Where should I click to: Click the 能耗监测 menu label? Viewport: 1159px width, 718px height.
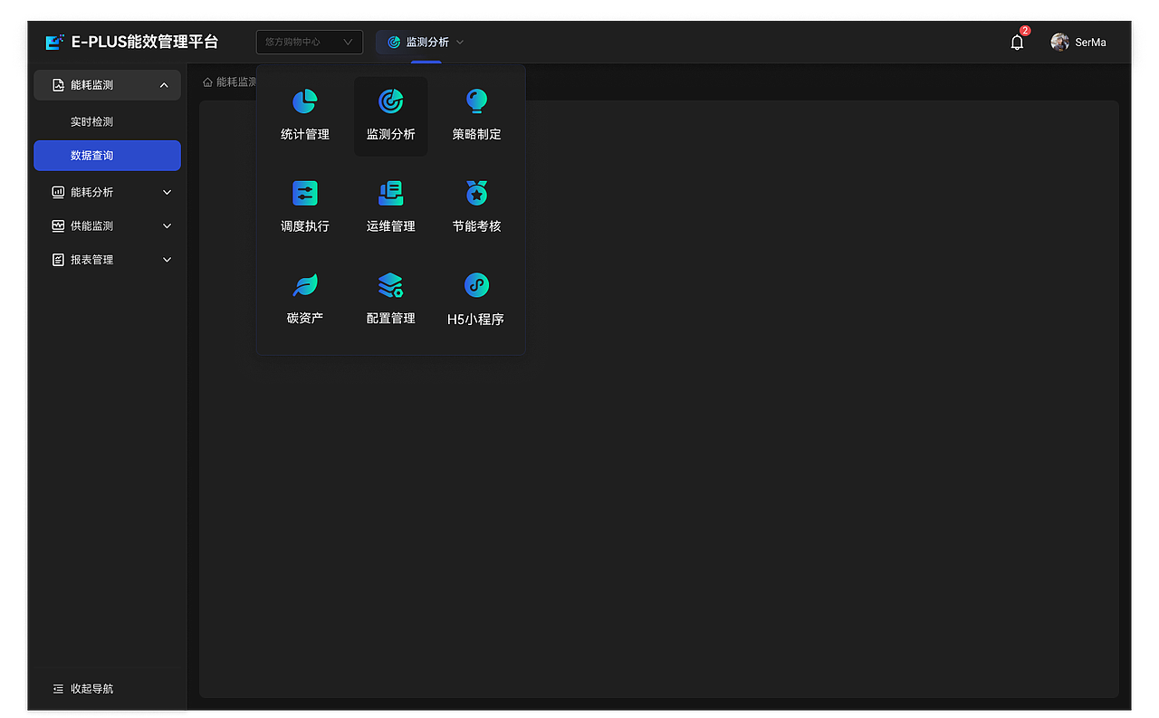coord(92,85)
